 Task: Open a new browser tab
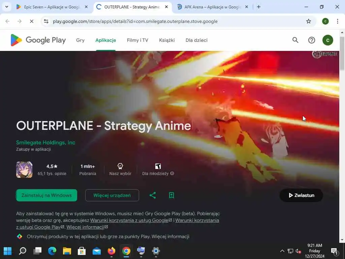(259, 7)
